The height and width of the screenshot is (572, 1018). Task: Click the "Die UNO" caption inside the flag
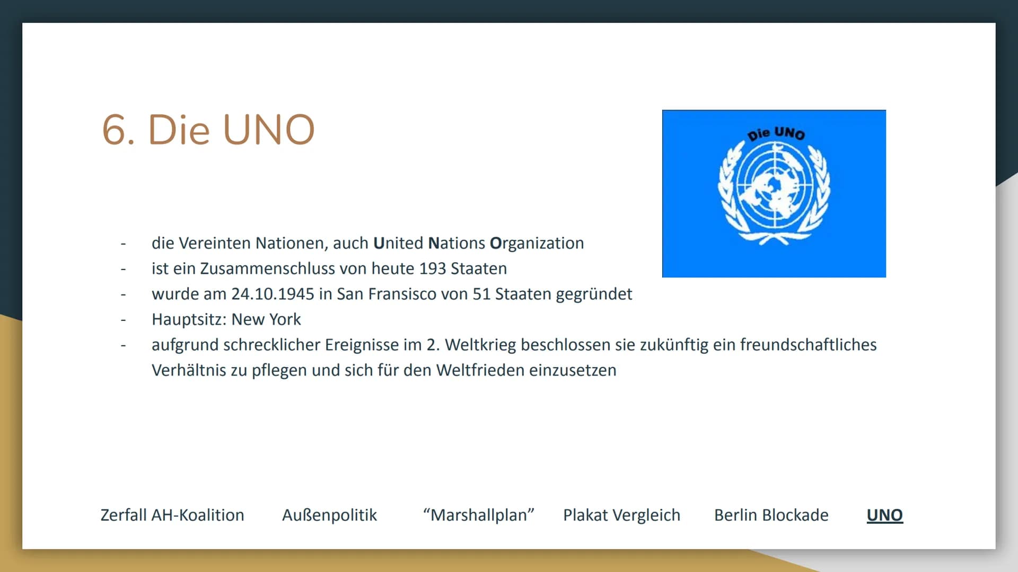point(776,133)
